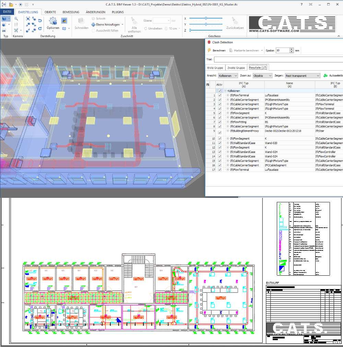The height and width of the screenshot is (347, 343).
Task: Click the Ebene hinzufügen plus icon
Action: 93,25
